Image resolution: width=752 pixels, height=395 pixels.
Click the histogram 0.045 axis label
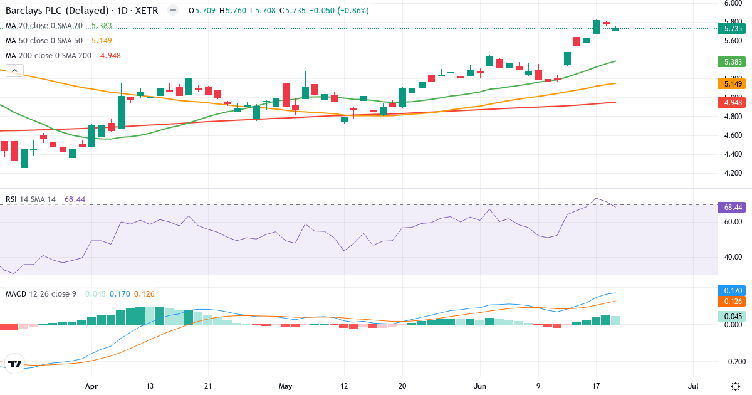pyautogui.click(x=733, y=317)
